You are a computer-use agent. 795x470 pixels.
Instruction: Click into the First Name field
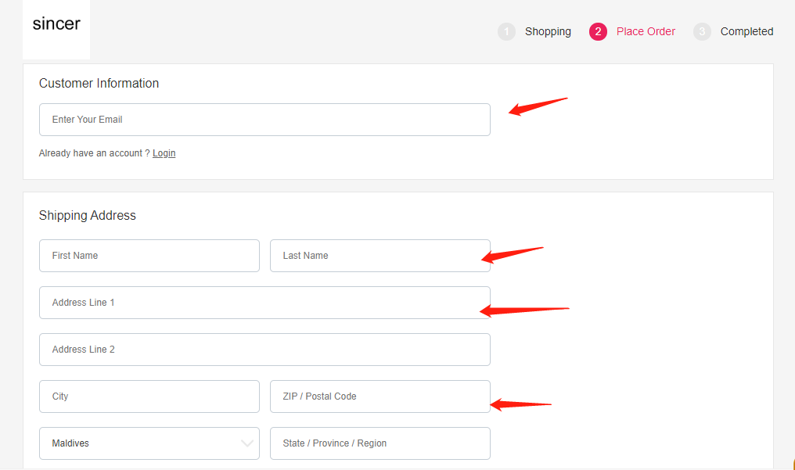click(x=149, y=256)
